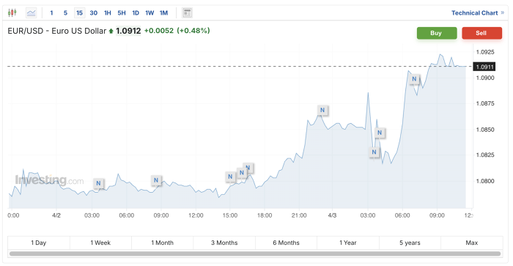Switch to the area chart icon
The image size is (513, 266).
click(x=32, y=13)
